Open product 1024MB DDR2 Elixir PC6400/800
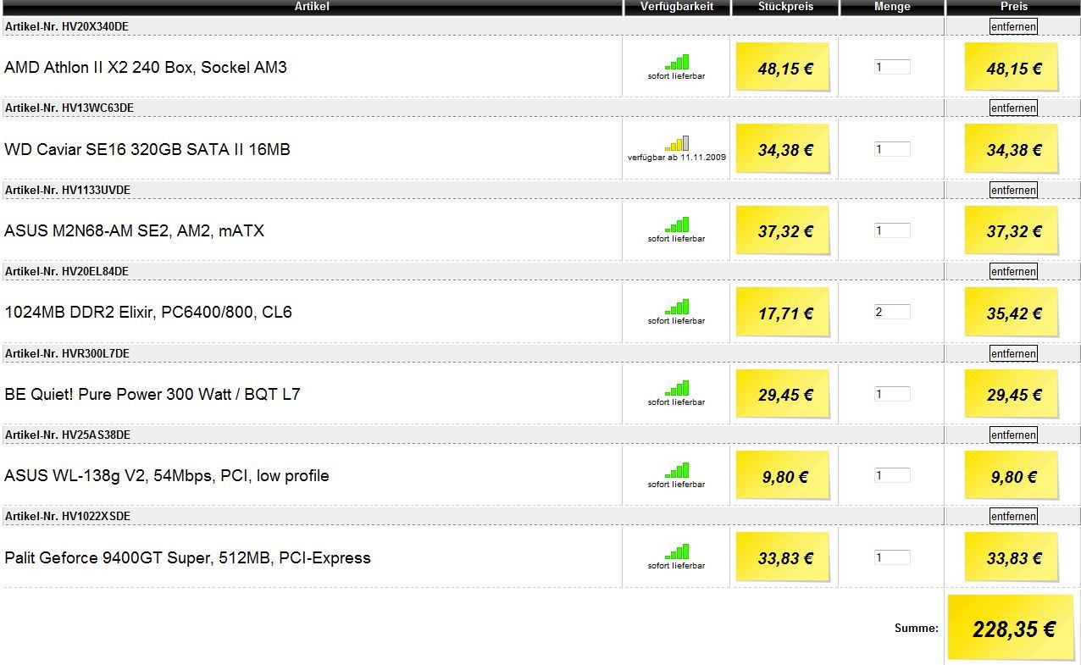 coord(148,313)
